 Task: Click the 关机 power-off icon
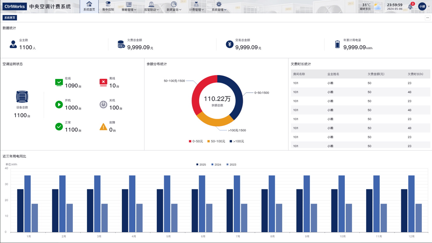(x=103, y=104)
